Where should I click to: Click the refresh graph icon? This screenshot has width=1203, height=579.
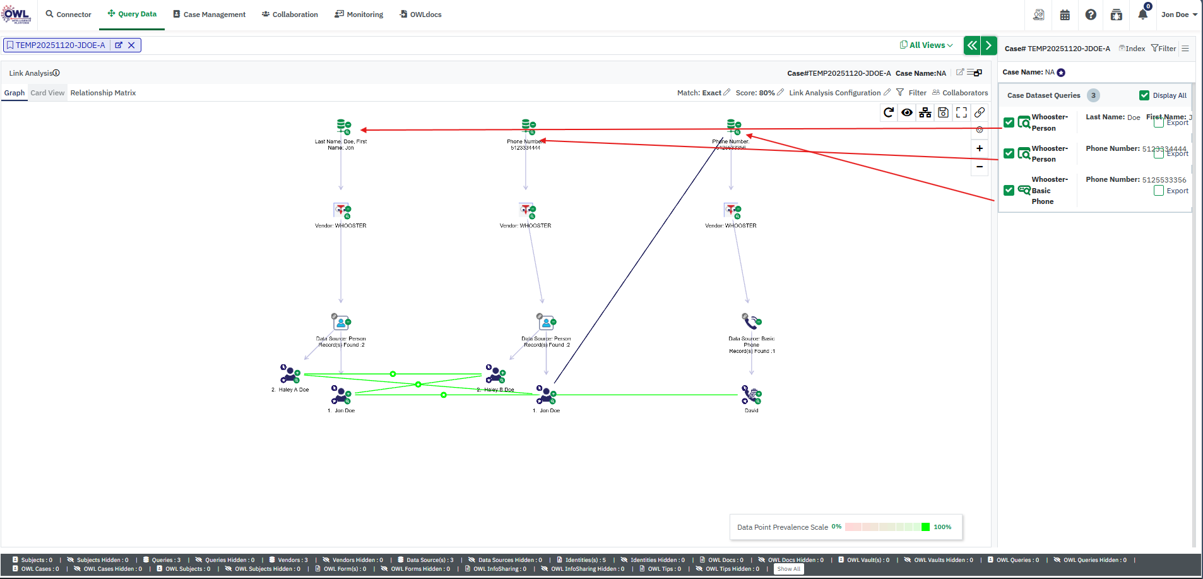889,112
